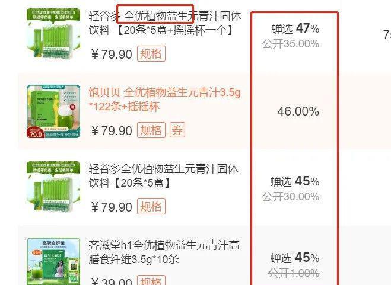Open 齐滋堂h1全优植物益生元青汁高膳食纤维 title
391x285 pixels.
click(164, 252)
